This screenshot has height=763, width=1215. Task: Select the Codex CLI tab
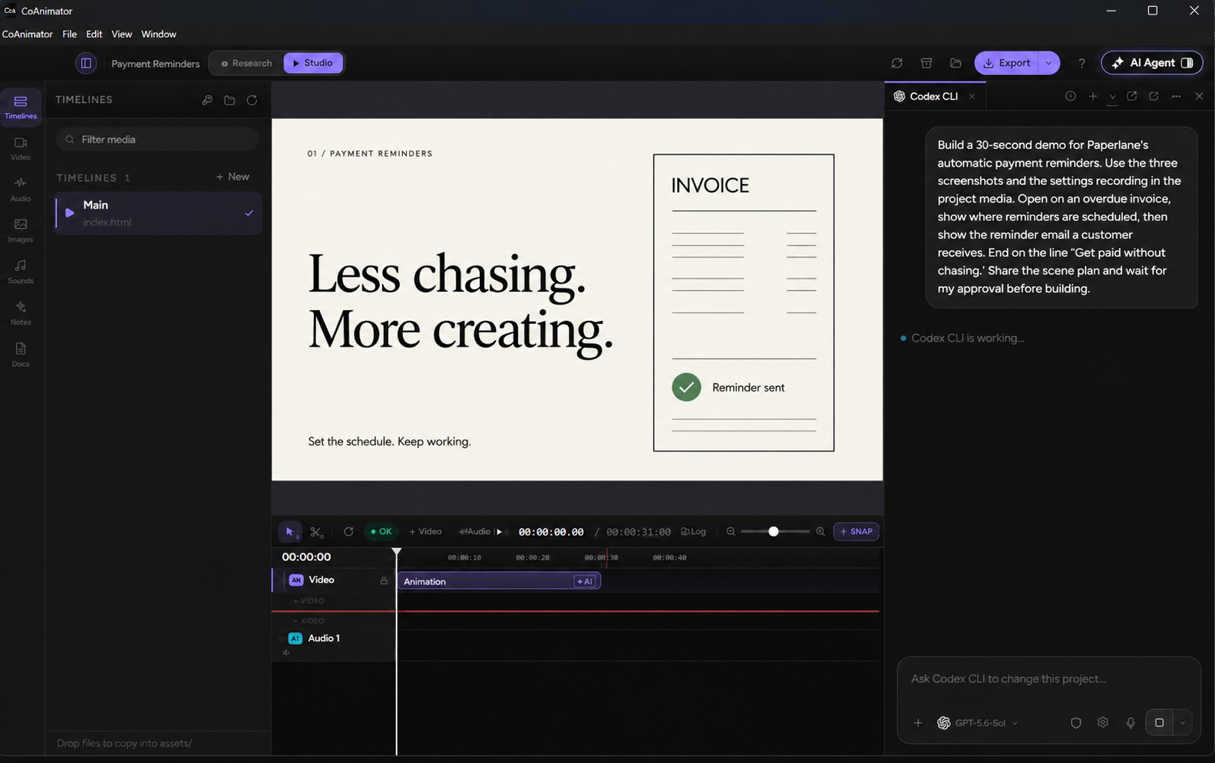point(933,97)
